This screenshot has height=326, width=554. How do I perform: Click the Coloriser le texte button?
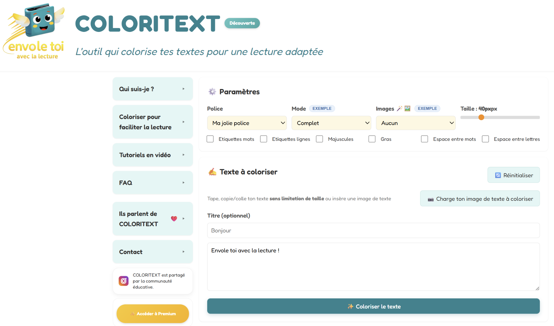click(373, 306)
